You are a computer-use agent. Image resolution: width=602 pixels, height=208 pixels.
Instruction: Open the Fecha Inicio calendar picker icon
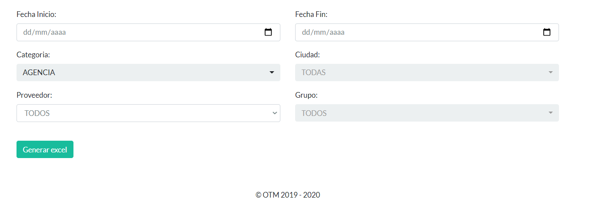tap(268, 32)
